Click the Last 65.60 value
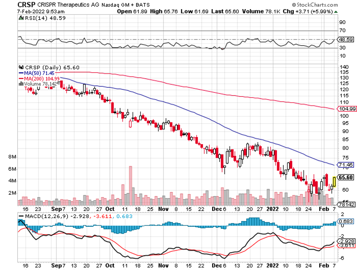This screenshot has height=270, width=357. click(x=225, y=11)
